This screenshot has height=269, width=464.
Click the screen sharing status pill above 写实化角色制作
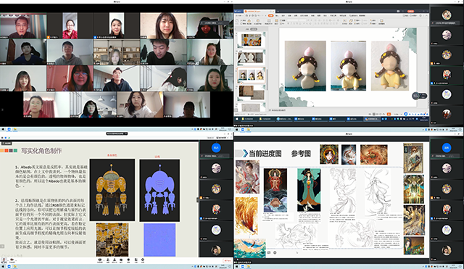click(x=117, y=133)
